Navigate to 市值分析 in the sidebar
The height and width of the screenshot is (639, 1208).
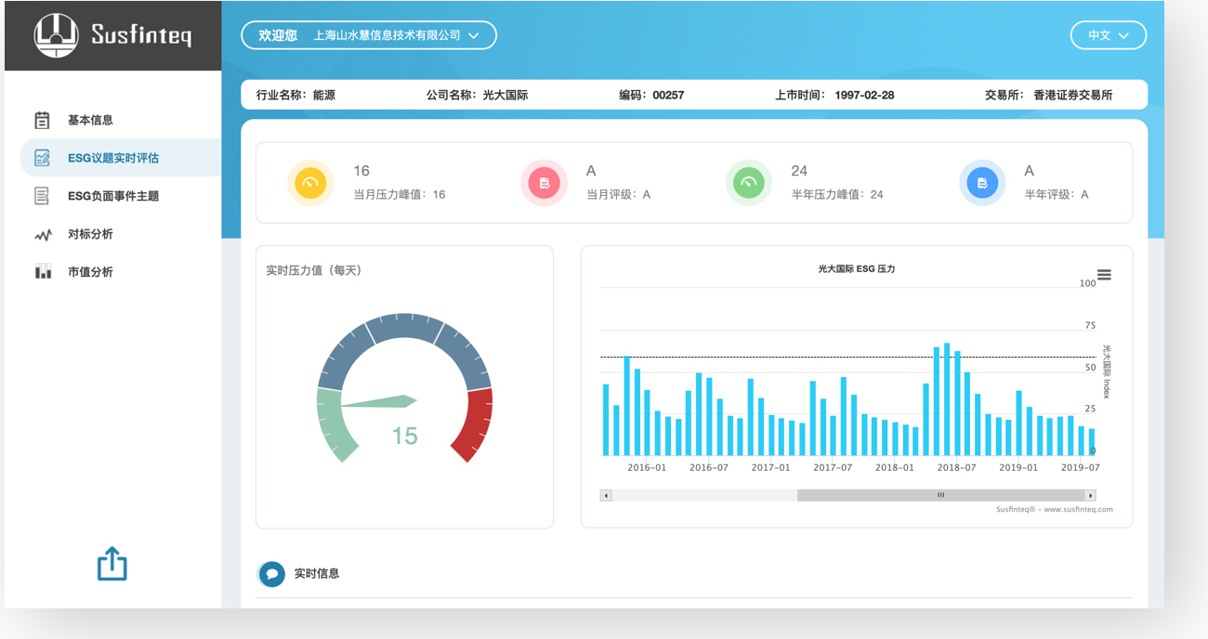click(90, 272)
